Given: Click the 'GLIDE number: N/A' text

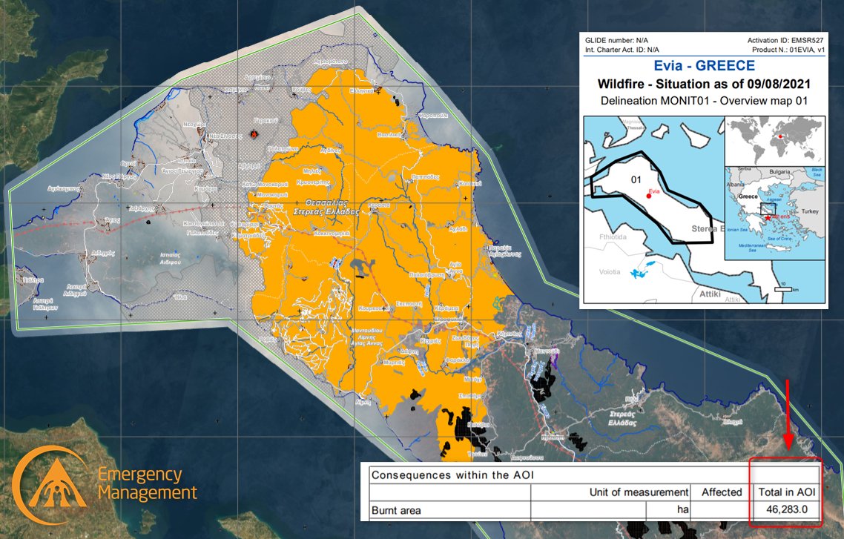Looking at the screenshot, I should tap(616, 40).
